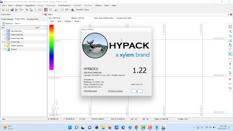Switch to the Sounding Colors tab
233x131 pixels.
coord(32,19)
